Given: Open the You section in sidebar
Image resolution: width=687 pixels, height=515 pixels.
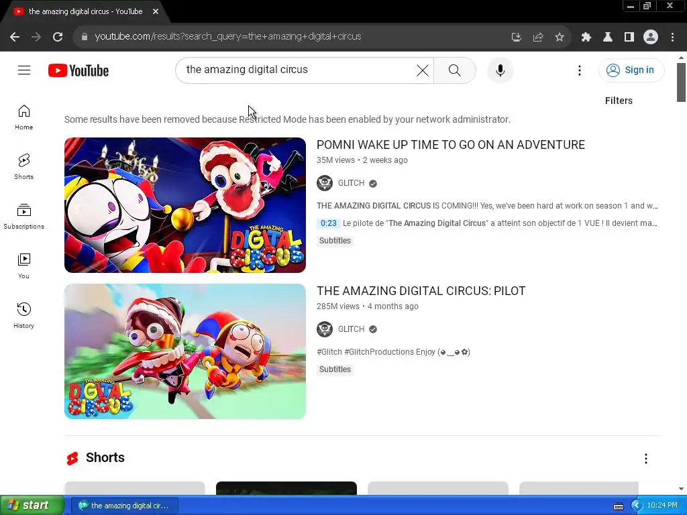Looking at the screenshot, I should tap(23, 266).
